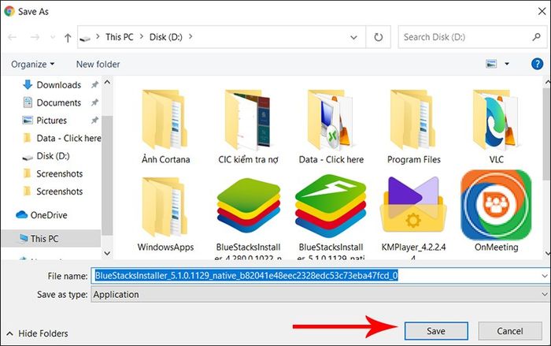This screenshot has height=346, width=551.
Task: Open address bar history dropdown
Action: (x=354, y=37)
